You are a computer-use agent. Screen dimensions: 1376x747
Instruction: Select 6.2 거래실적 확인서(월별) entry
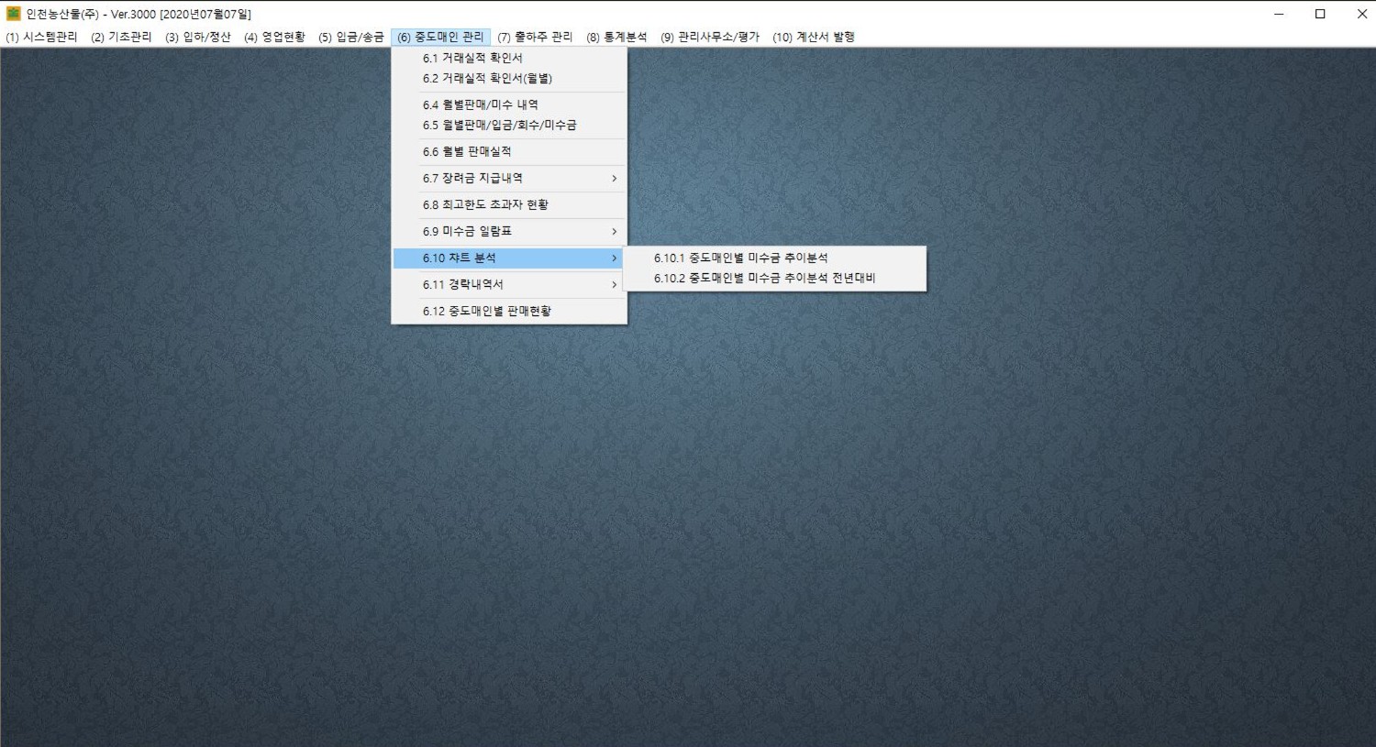pos(487,79)
